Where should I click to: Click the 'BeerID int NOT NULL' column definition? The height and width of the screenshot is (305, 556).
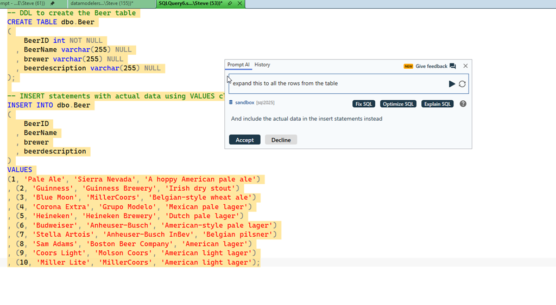63,40
